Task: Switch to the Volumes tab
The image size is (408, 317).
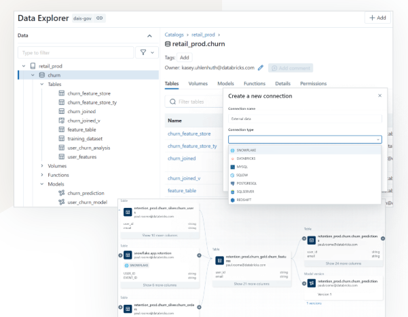Action: (x=198, y=83)
